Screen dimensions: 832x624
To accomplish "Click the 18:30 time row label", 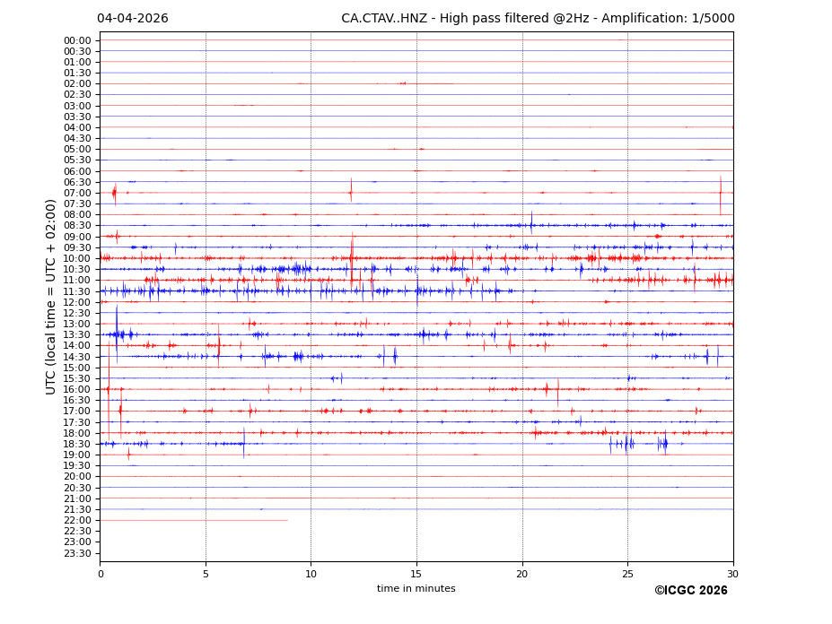I will pos(77,444).
